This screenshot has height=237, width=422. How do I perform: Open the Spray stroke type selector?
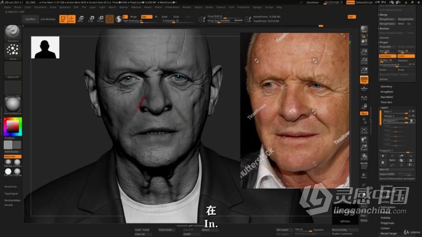[13, 50]
